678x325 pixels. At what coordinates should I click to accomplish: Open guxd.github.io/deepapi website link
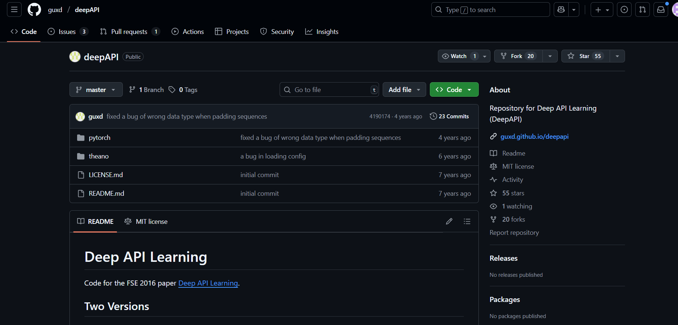534,137
